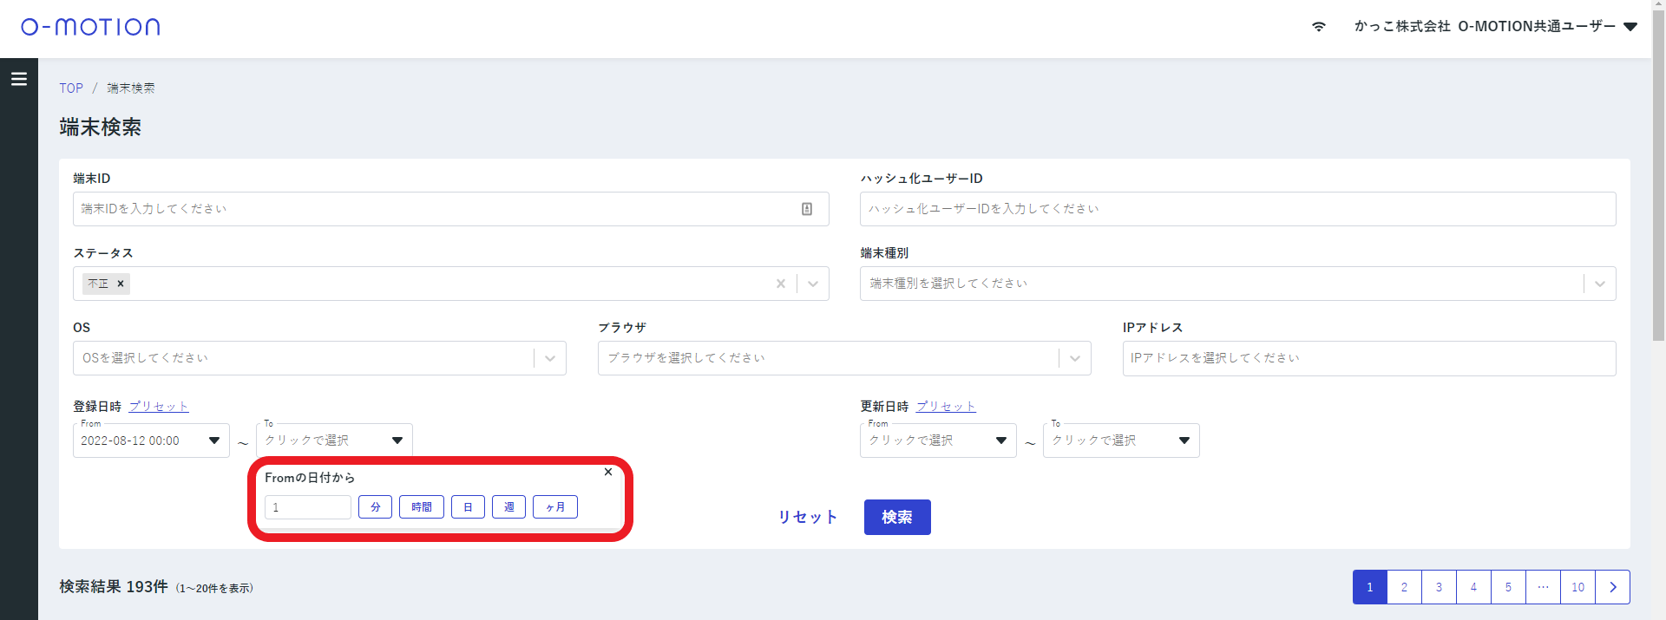
Task: Go to results page 4
Action: click(x=1474, y=587)
